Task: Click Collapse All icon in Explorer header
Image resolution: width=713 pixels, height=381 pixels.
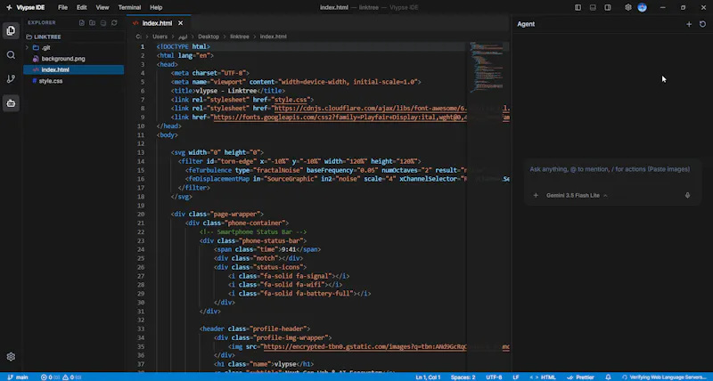Action: (103, 23)
